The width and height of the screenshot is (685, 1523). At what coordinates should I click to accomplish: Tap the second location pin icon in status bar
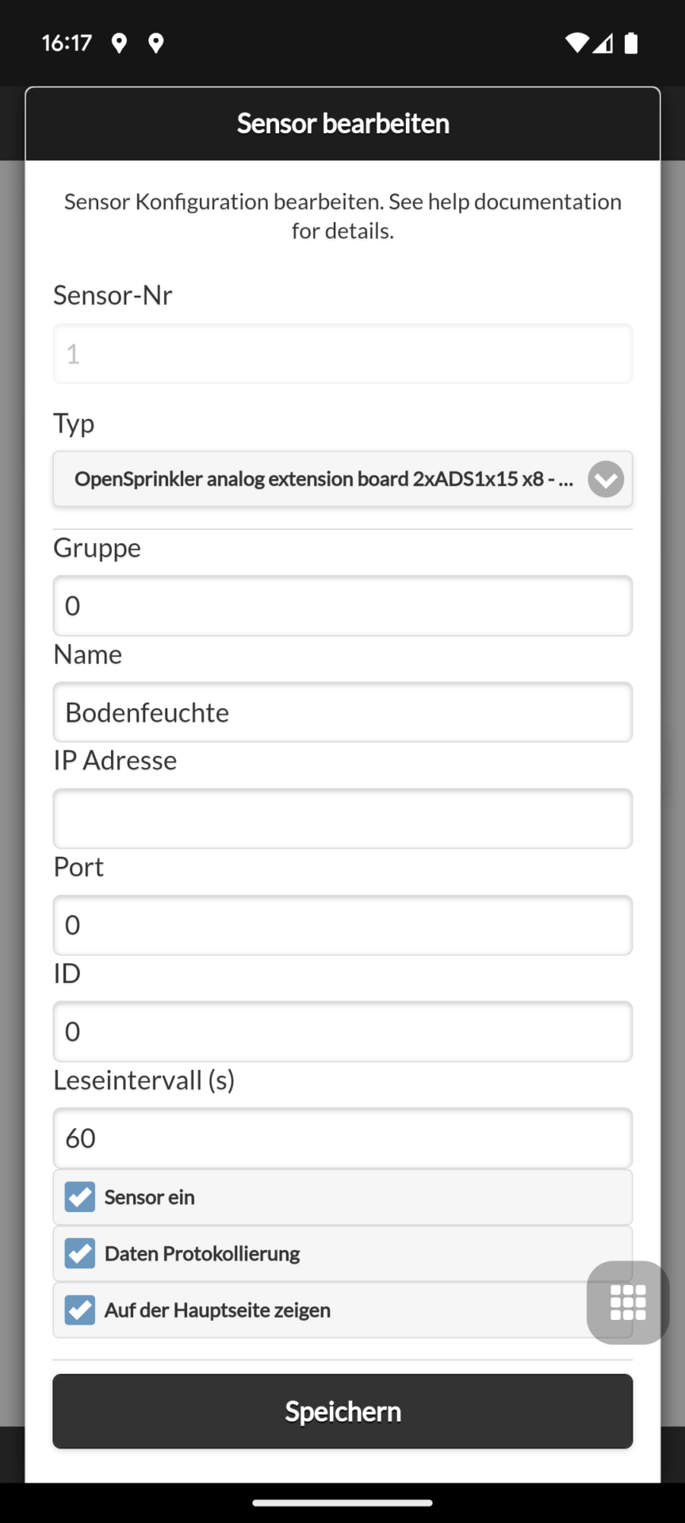click(156, 43)
